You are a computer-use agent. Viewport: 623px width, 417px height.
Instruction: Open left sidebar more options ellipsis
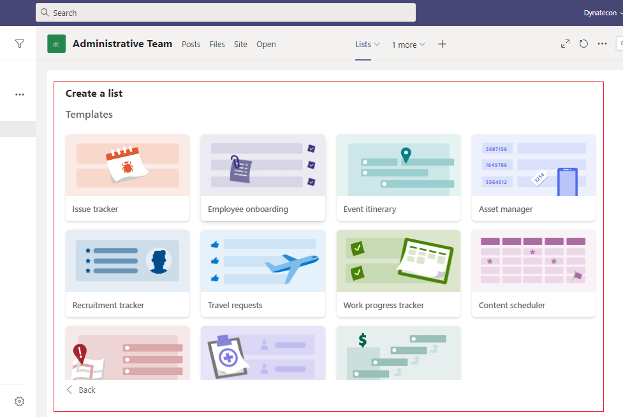click(20, 94)
